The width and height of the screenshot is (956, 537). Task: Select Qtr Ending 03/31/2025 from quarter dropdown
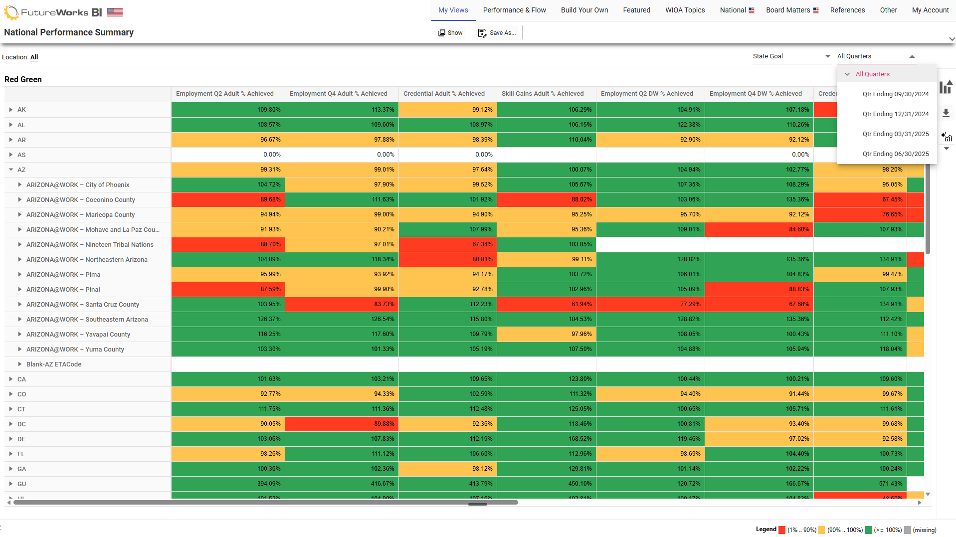tap(895, 134)
